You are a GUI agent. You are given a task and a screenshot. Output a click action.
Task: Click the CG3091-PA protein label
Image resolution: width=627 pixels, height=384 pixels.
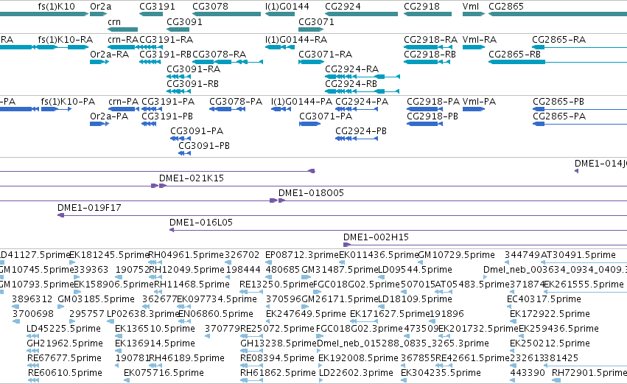point(197,131)
